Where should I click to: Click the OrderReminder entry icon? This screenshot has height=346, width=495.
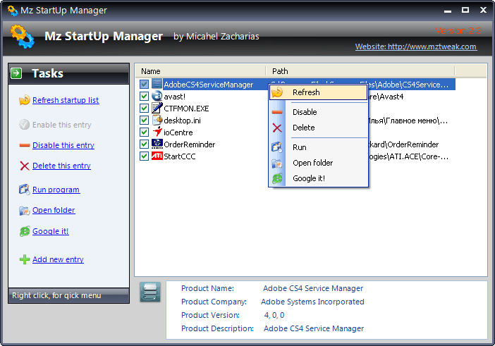pyautogui.click(x=157, y=144)
